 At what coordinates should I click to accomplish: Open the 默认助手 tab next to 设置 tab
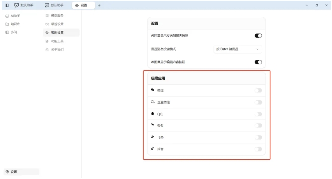tap(54, 5)
